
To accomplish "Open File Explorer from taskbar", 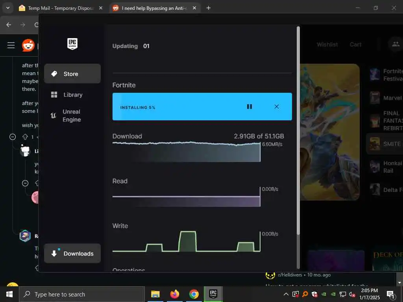I will [155, 294].
